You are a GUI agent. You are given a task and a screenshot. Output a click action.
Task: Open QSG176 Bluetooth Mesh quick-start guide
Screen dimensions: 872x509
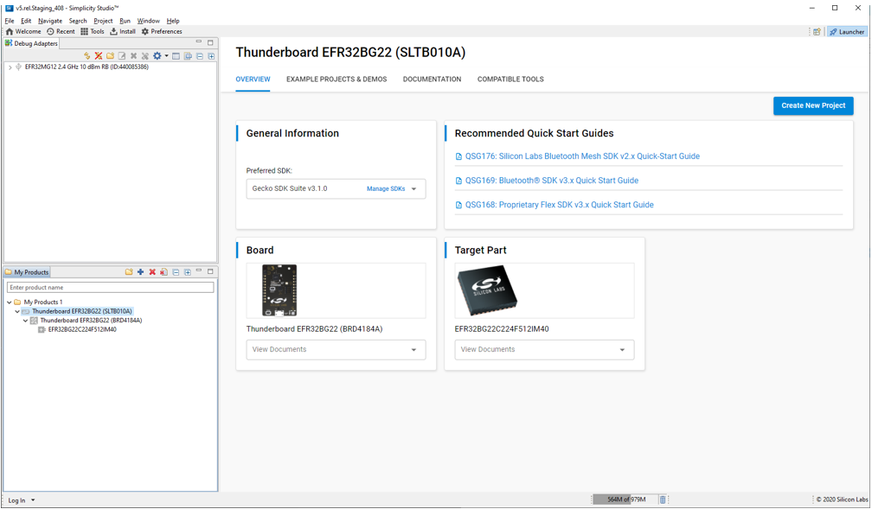582,156
